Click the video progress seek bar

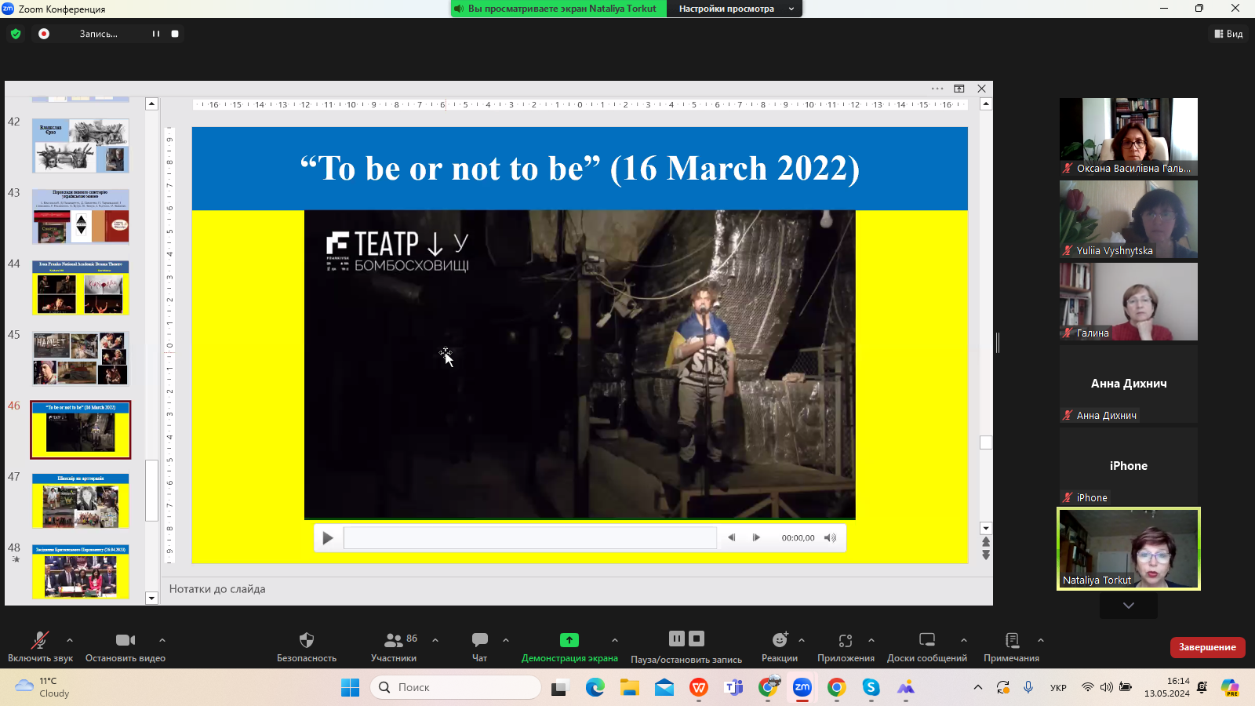click(x=529, y=538)
